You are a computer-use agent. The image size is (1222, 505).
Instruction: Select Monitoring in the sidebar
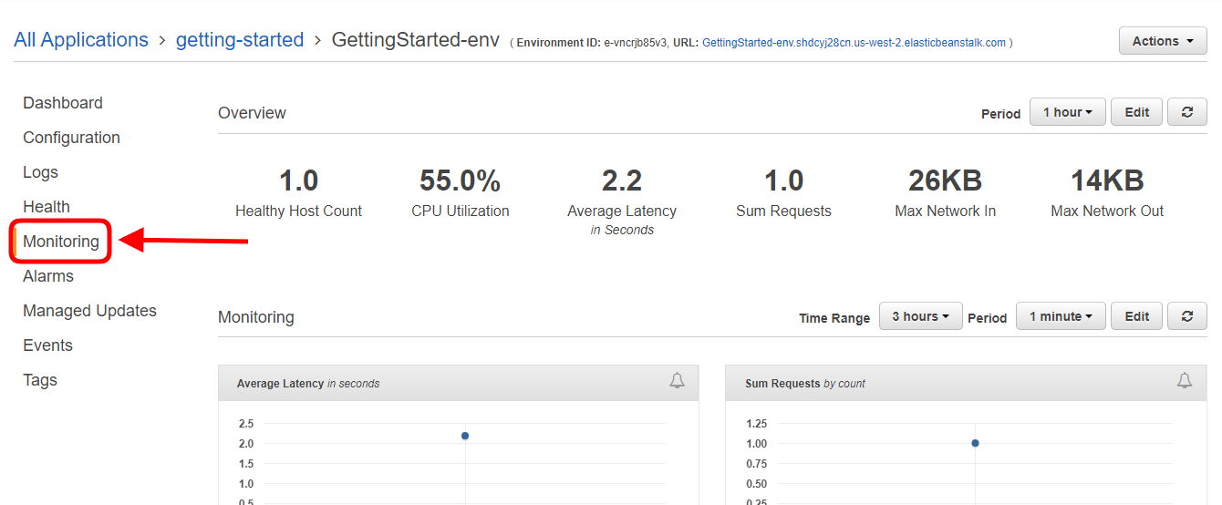point(61,242)
